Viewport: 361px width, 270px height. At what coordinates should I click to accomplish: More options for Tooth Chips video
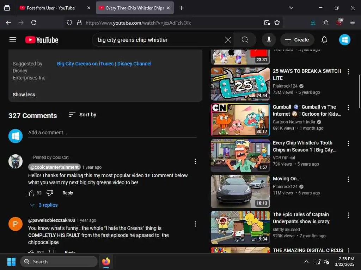[x=348, y=143]
